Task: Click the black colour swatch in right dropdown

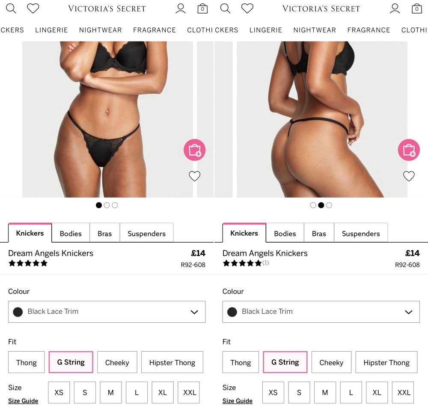Action: 232,312
